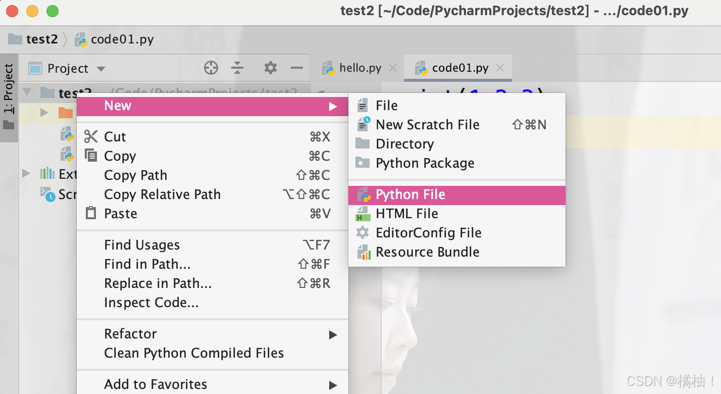Create a new Directory from submenu
This screenshot has height=394, width=721.
tap(457, 144)
